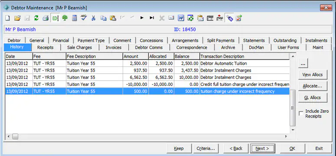Go to next record arrow icon
The image size is (336, 156).
142,18
